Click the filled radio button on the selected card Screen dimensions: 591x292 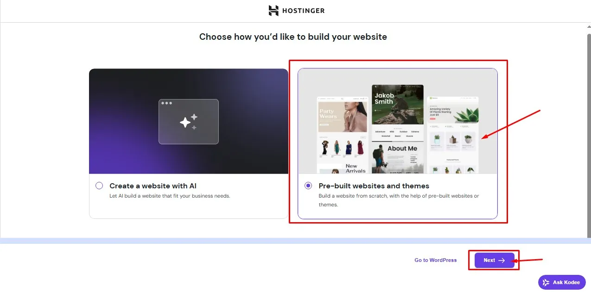308,185
